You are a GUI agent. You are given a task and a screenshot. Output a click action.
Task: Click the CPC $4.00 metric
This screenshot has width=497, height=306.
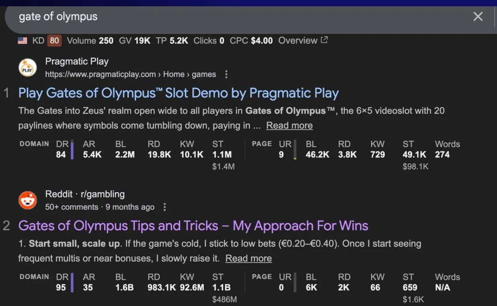tap(251, 41)
